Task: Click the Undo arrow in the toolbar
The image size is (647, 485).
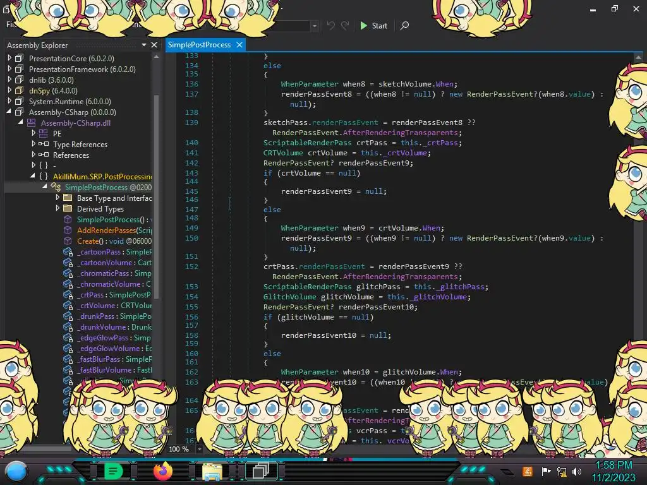Action: [x=330, y=25]
